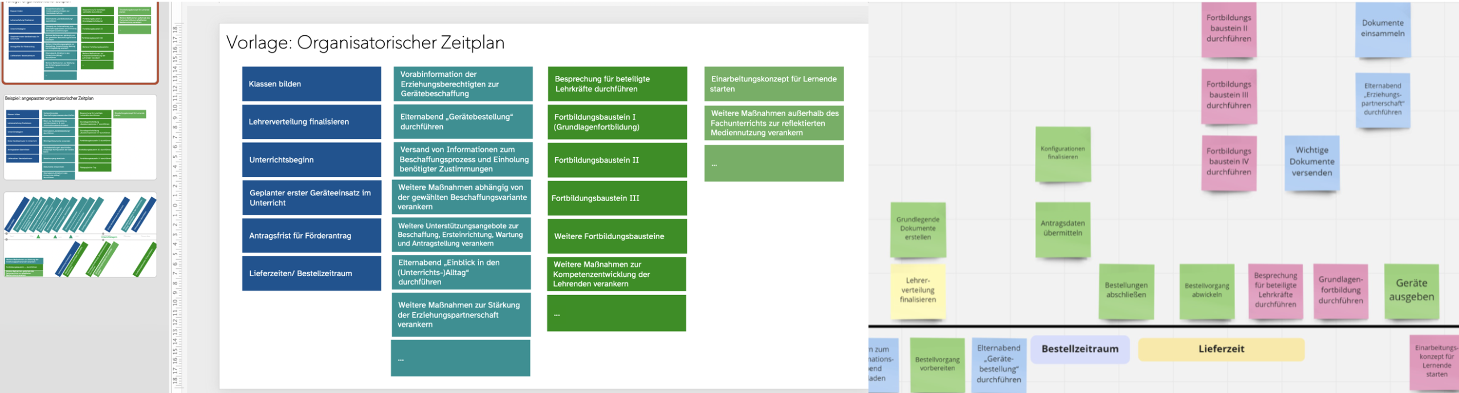Click the vertical ruler beside the slide
The image size is (1459, 393).
click(176, 205)
